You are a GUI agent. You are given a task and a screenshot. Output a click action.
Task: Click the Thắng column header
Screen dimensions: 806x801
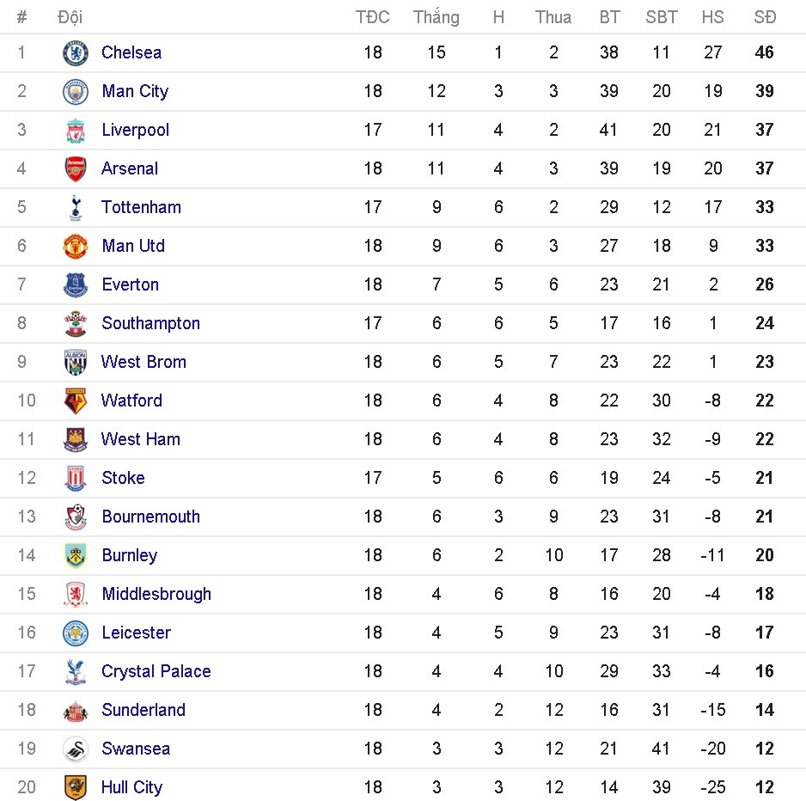[436, 17]
